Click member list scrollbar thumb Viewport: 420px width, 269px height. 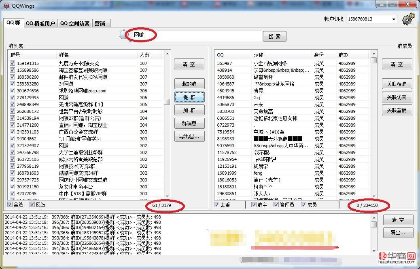(x=373, y=60)
